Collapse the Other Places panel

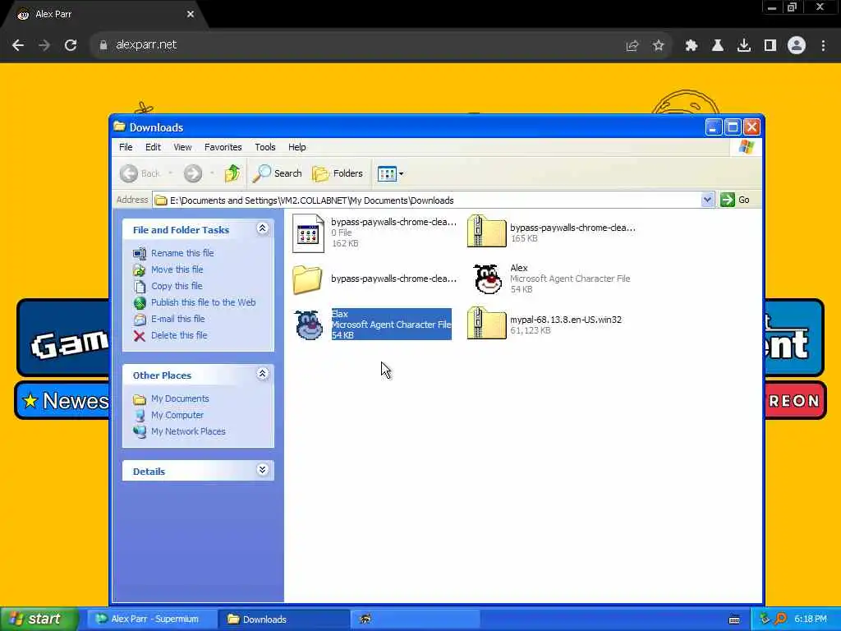pyautogui.click(x=262, y=374)
